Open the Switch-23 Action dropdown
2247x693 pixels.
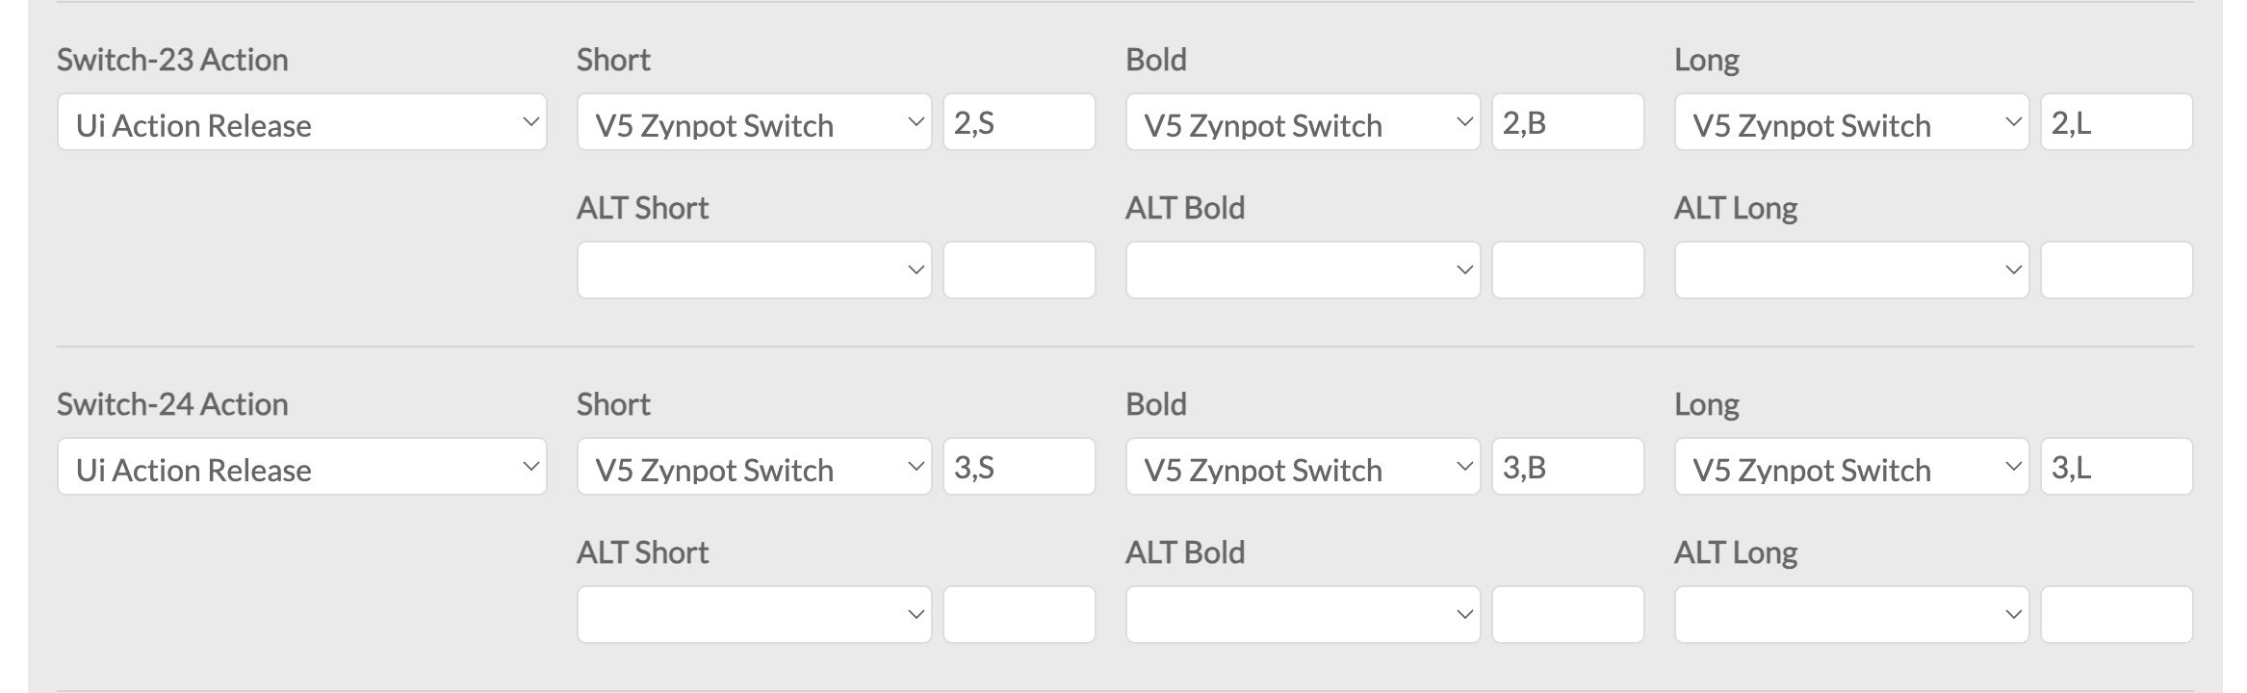tap(301, 122)
